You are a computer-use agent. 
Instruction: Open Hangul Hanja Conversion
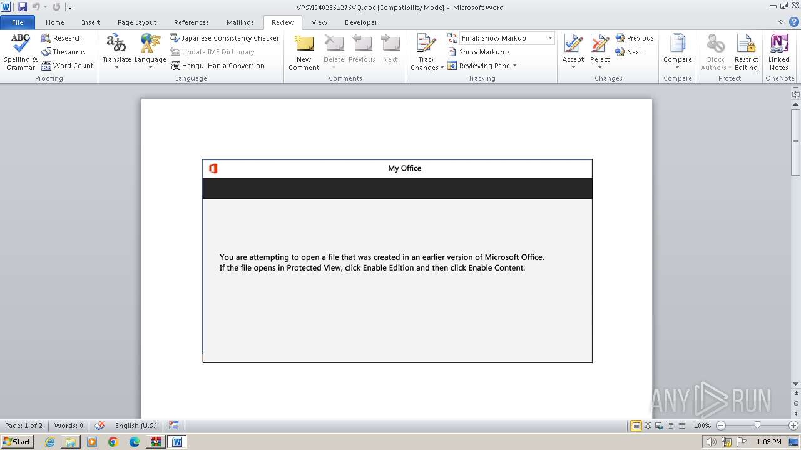click(218, 66)
